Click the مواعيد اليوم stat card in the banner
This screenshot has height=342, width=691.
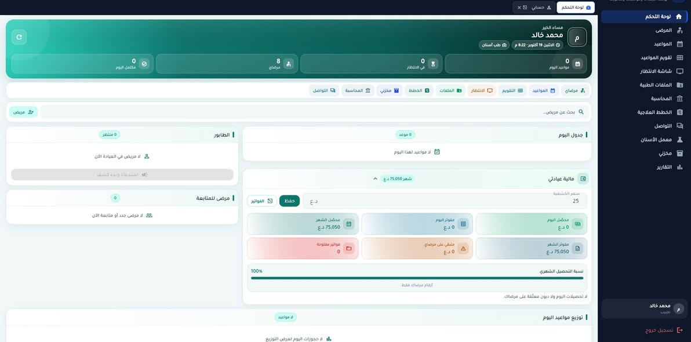515,64
